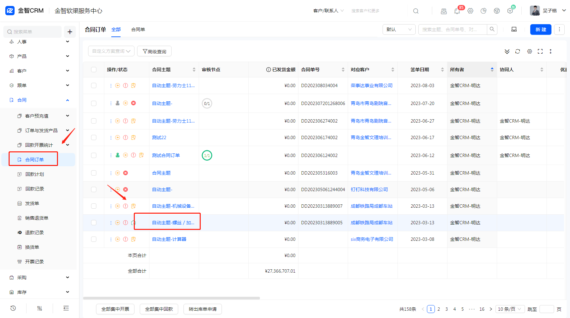Image resolution: width=570 pixels, height=318 pixels.
Task: Click the note icon in 测试22 row
Action: 133,137
